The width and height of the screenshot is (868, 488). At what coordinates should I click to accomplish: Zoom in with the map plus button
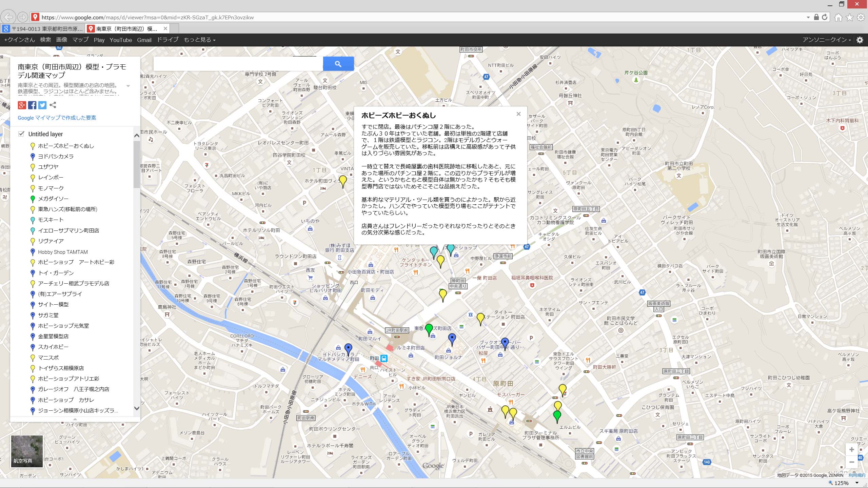pos(851,450)
